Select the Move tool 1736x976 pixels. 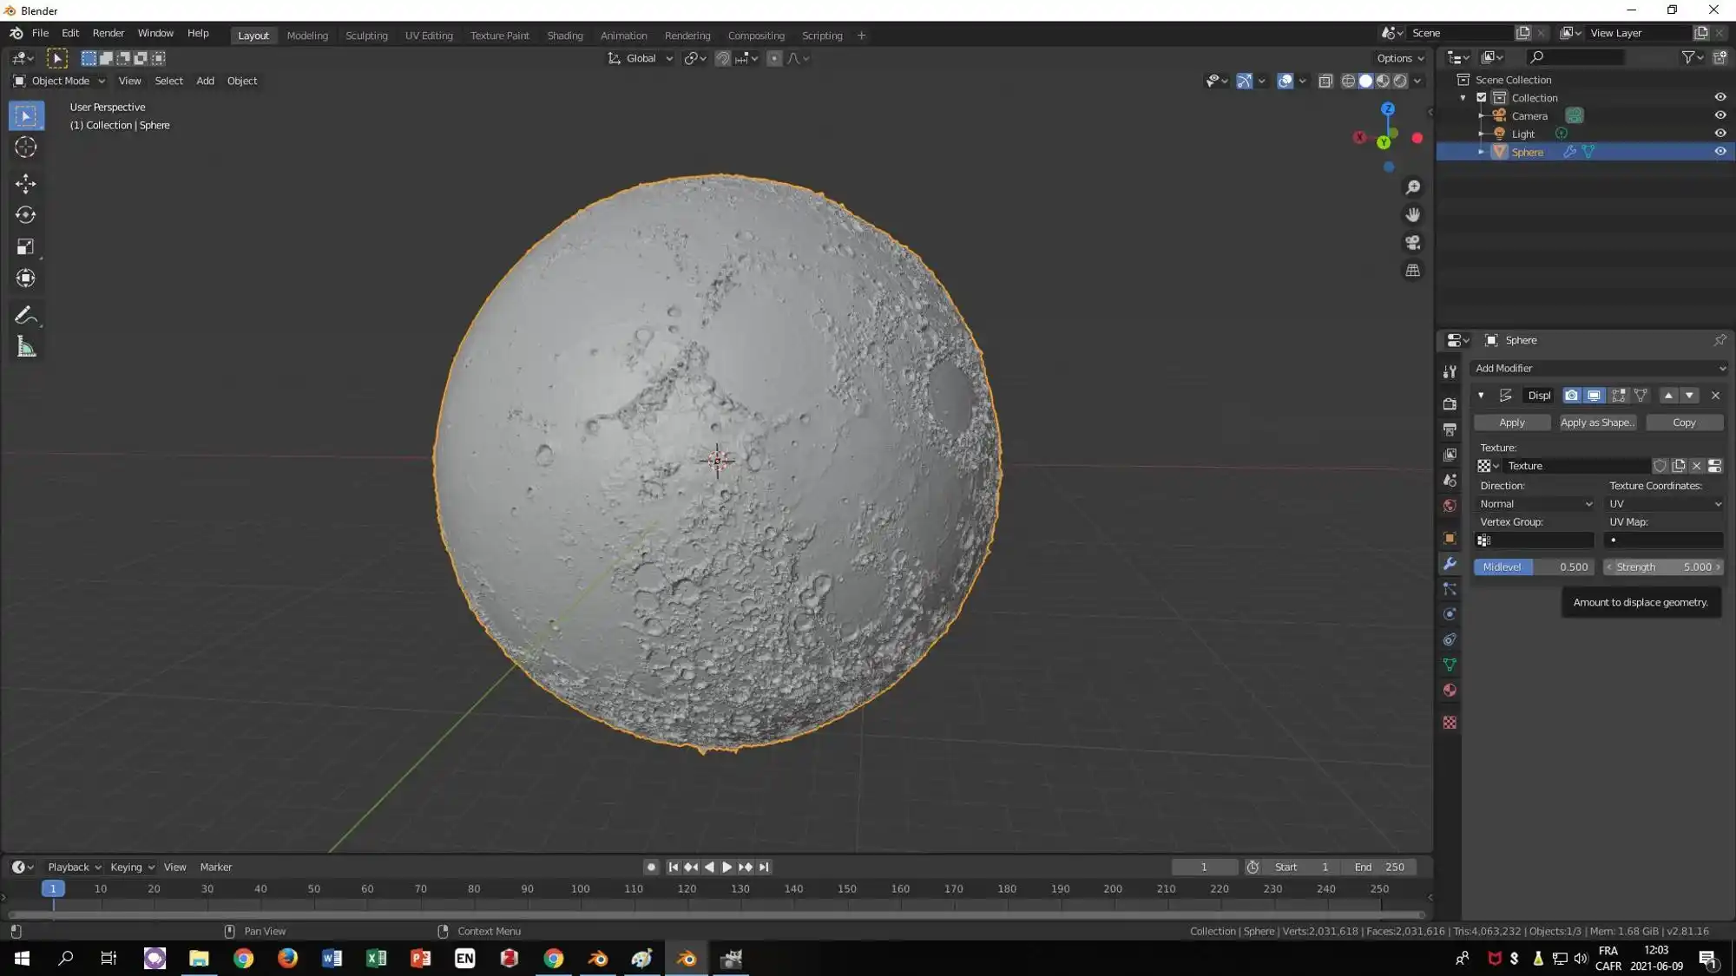(x=25, y=183)
